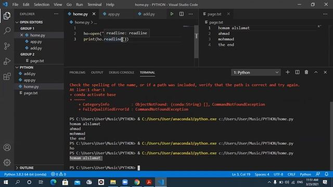333x187 pixels.
Task: Open the File menu
Action: pyautogui.click(x=15, y=5)
